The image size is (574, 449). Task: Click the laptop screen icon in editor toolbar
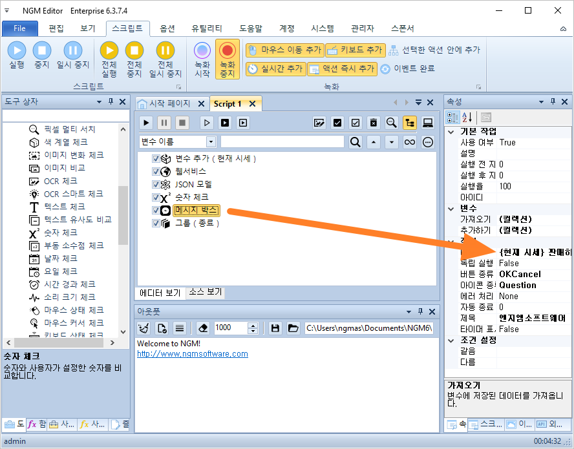[427, 123]
